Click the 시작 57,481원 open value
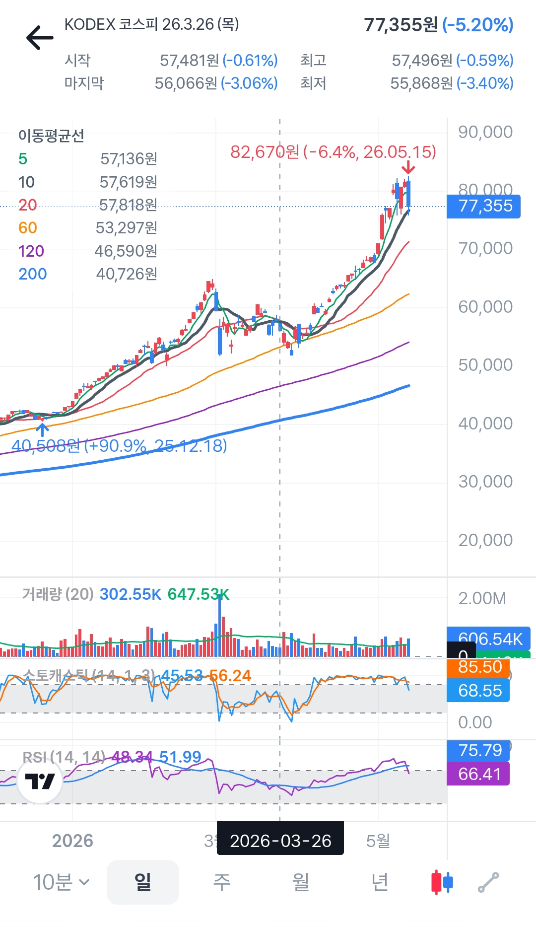536x927 pixels. pyautogui.click(x=171, y=61)
